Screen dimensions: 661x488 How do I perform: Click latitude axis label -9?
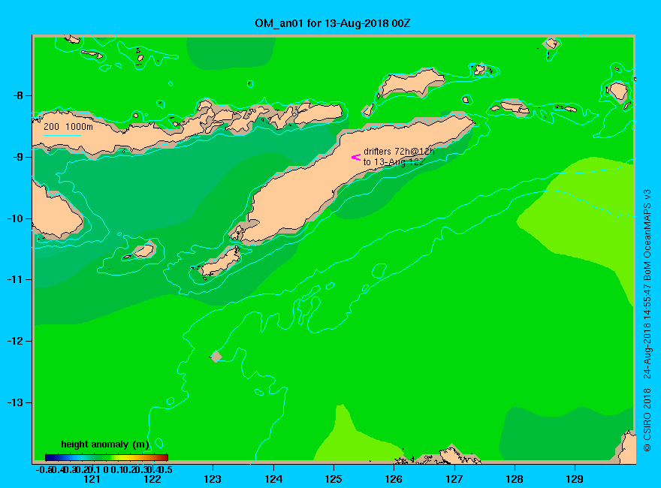pyautogui.click(x=18, y=157)
